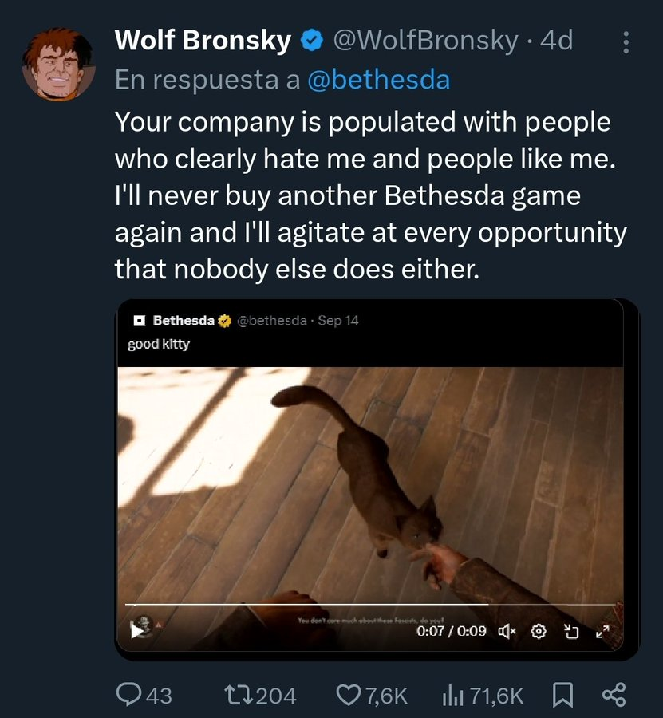Viewport: 663px width, 718px height.
Task: Click the Wolf Bronsky display name
Action: (x=203, y=40)
